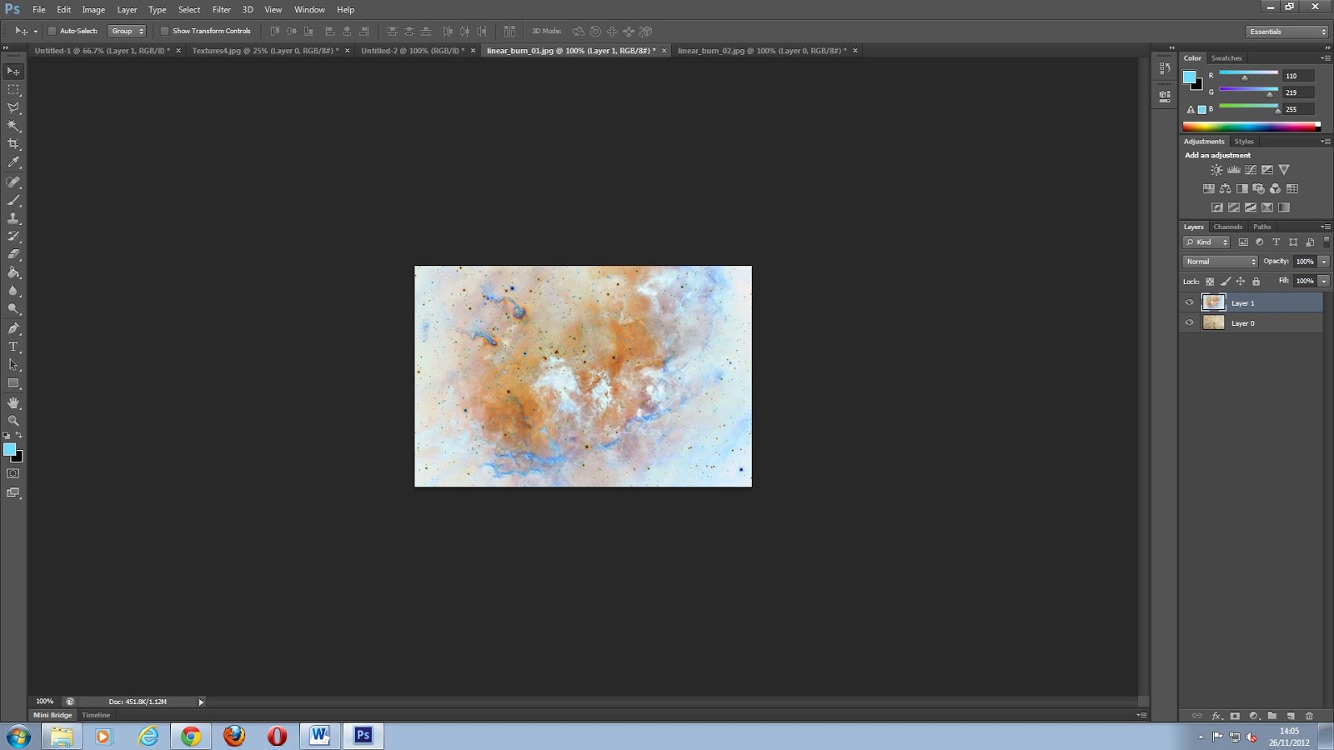This screenshot has width=1334, height=750.
Task: Select the Eraser tool
Action: coord(13,254)
